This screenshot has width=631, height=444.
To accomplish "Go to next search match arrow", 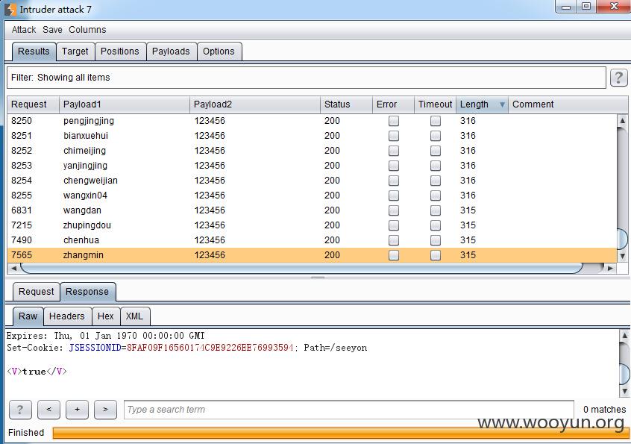I will 105,410.
